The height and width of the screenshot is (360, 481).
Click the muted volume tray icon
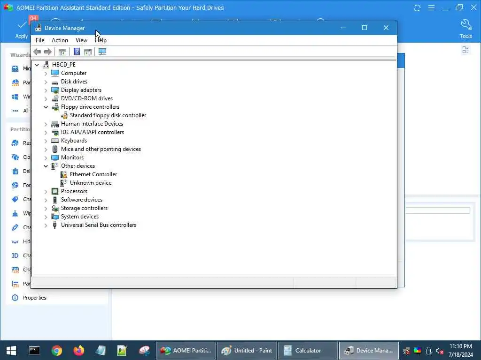pos(440,351)
